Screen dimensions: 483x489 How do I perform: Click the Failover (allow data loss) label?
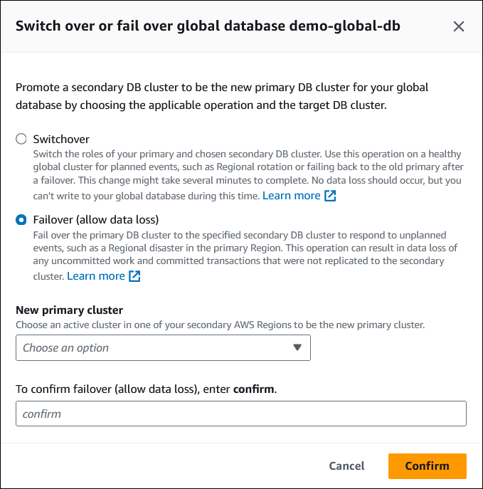coord(95,219)
